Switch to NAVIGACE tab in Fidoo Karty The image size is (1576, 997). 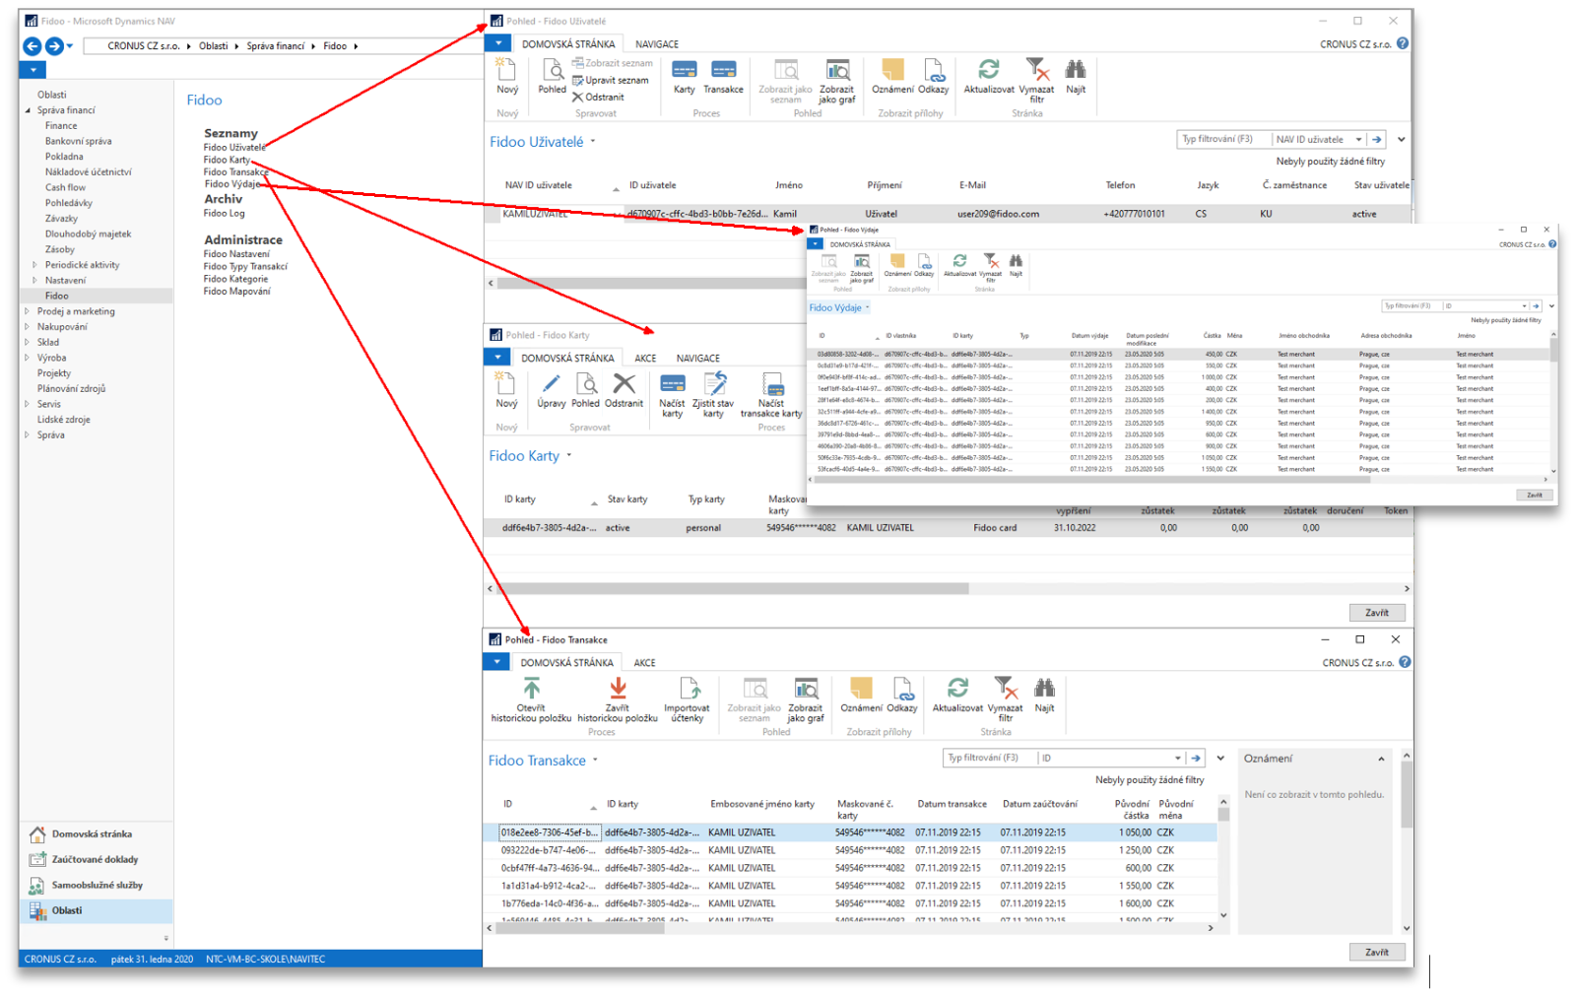[x=698, y=359]
